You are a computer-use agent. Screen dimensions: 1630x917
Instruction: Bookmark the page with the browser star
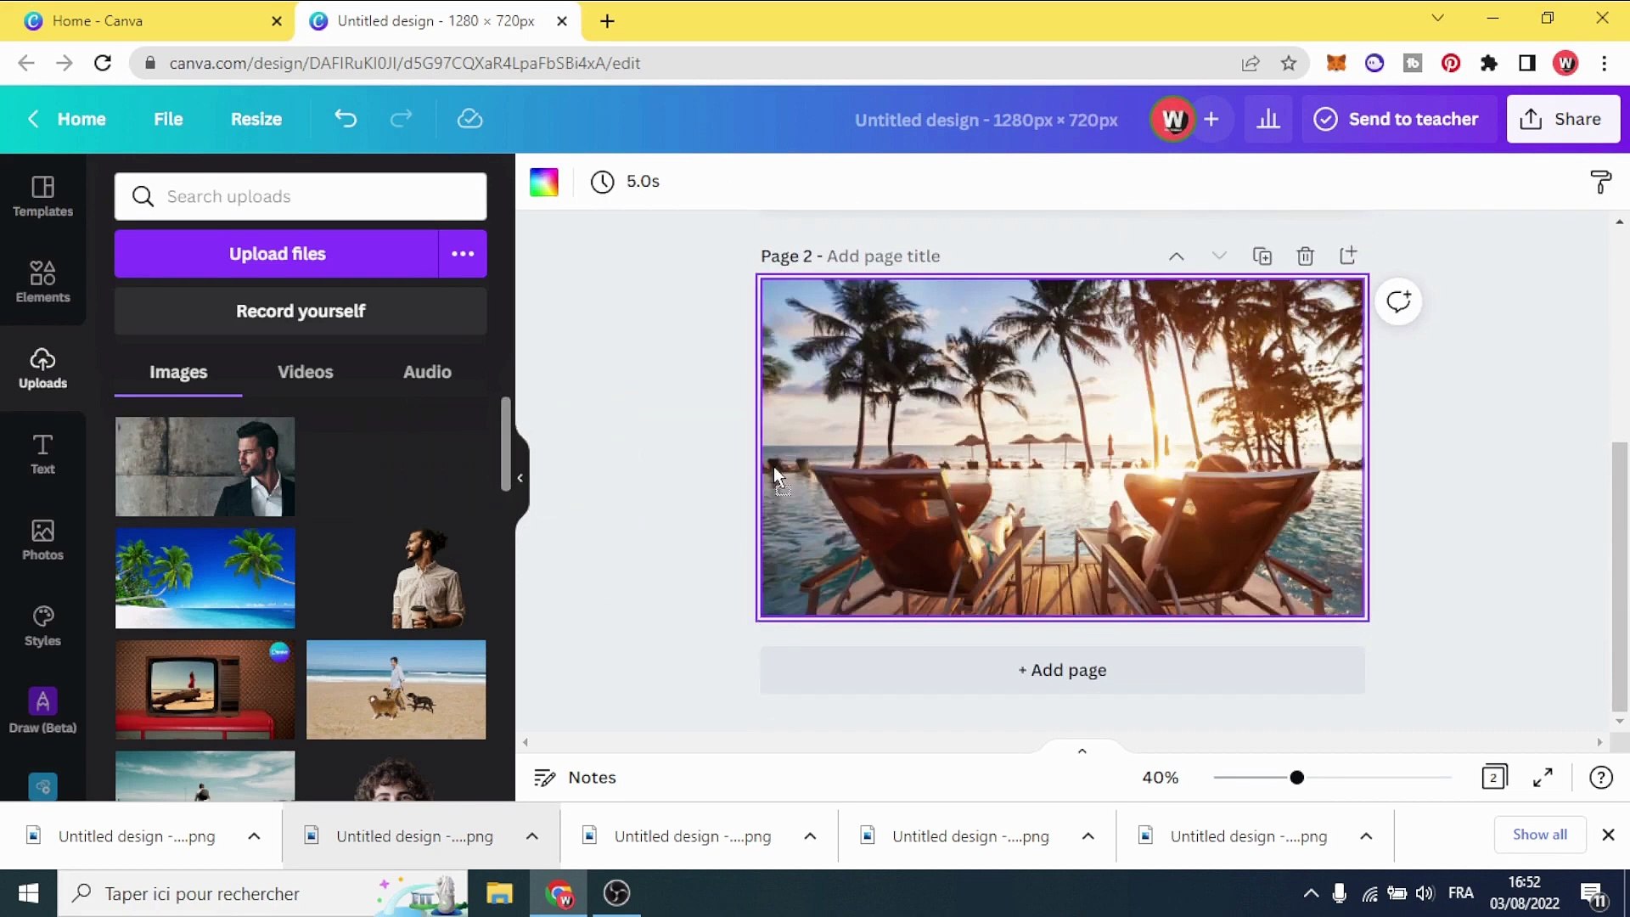pos(1289,63)
